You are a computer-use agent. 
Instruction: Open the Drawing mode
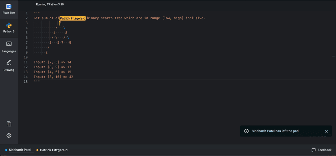click(9, 66)
